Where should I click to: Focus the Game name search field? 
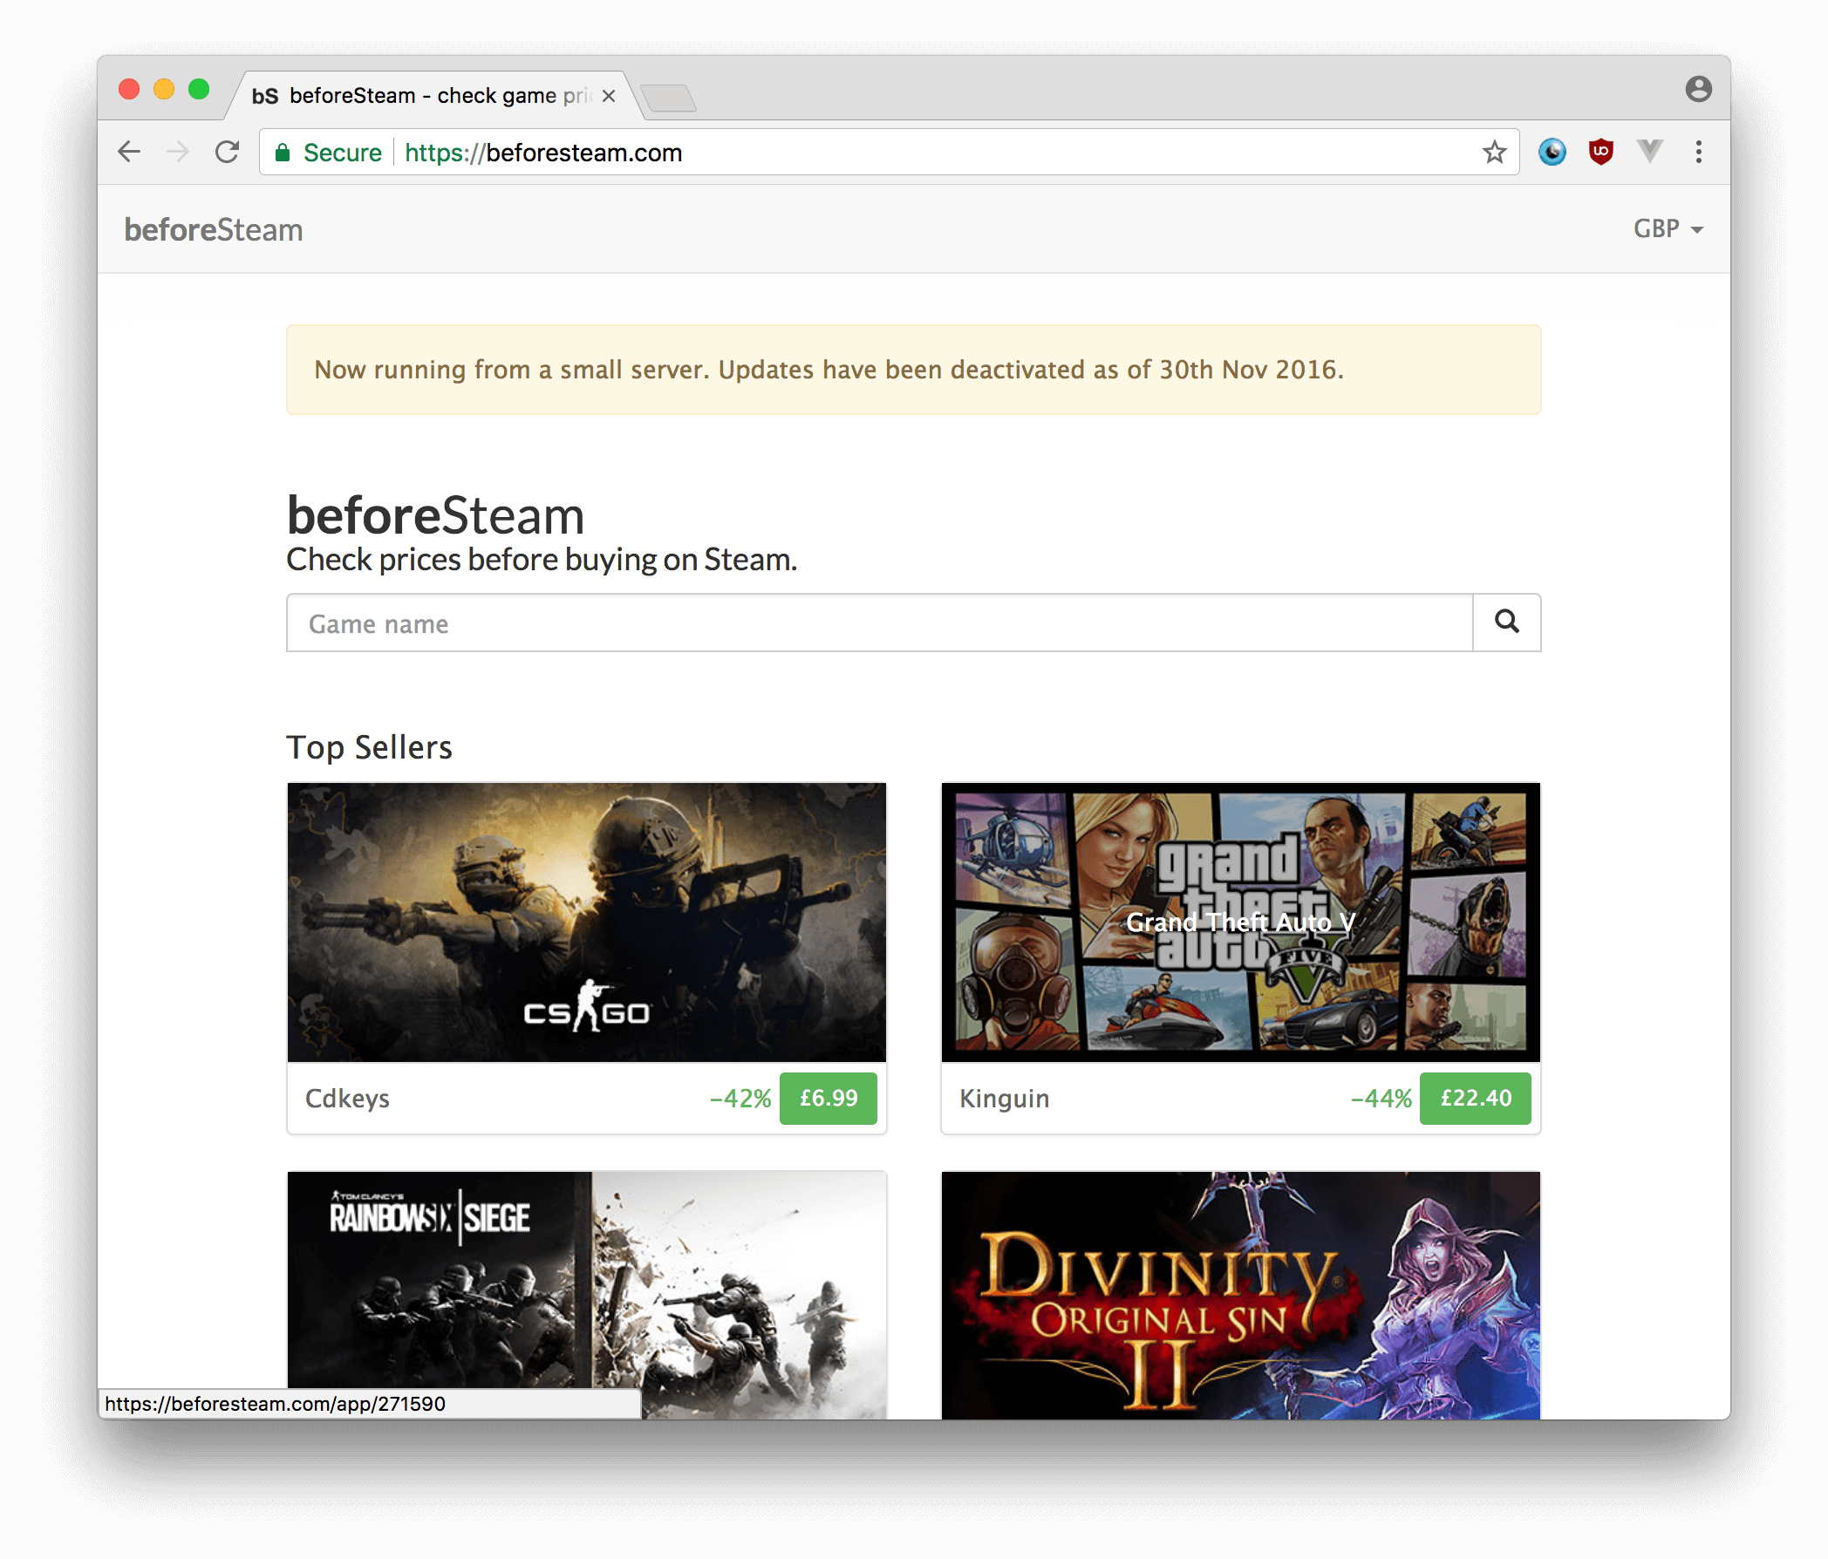(880, 623)
